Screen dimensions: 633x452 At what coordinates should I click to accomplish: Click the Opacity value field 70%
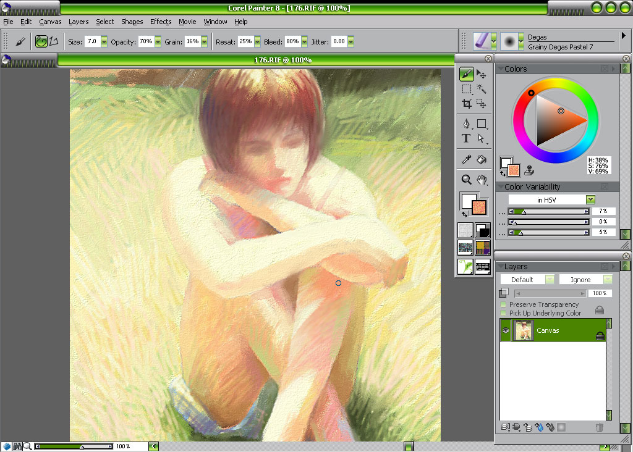tap(146, 41)
